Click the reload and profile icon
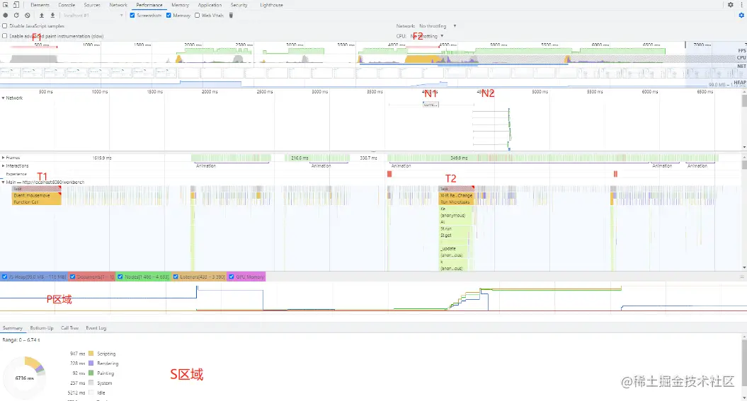Viewport: 747px width, 401px height. pos(16,16)
